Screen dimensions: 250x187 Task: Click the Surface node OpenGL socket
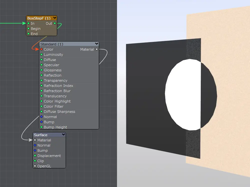[x=35, y=166]
